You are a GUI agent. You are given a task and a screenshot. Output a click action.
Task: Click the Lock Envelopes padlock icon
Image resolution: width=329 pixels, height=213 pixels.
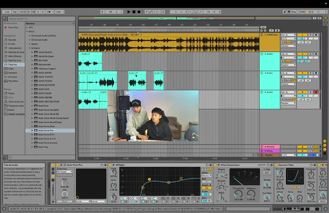[x=277, y=30]
